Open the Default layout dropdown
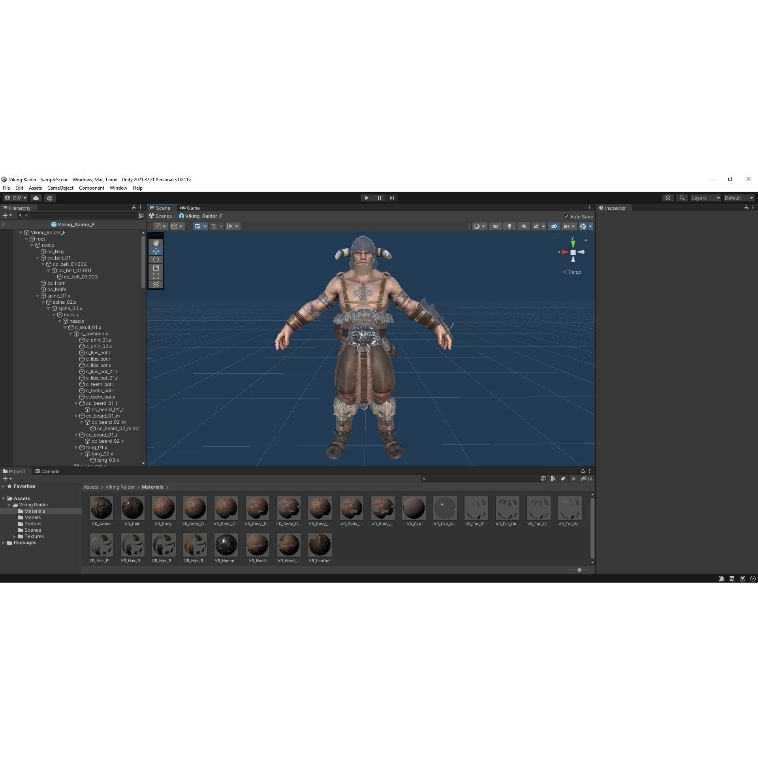Image resolution: width=758 pixels, height=758 pixels. coord(739,197)
